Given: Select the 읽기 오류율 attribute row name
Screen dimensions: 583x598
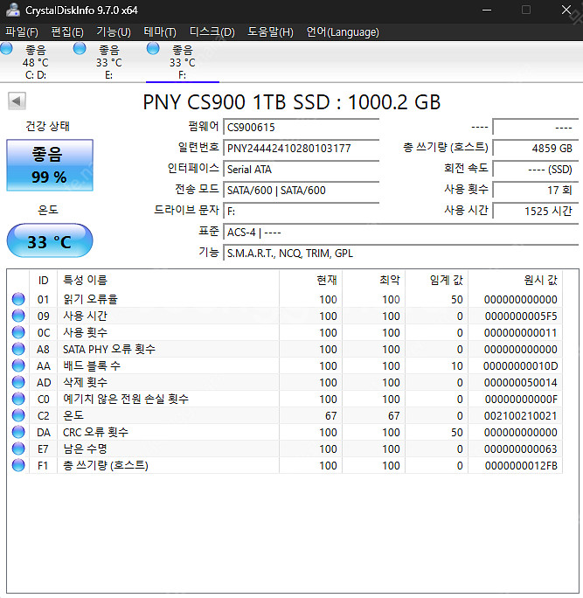Looking at the screenshot, I should (90, 299).
